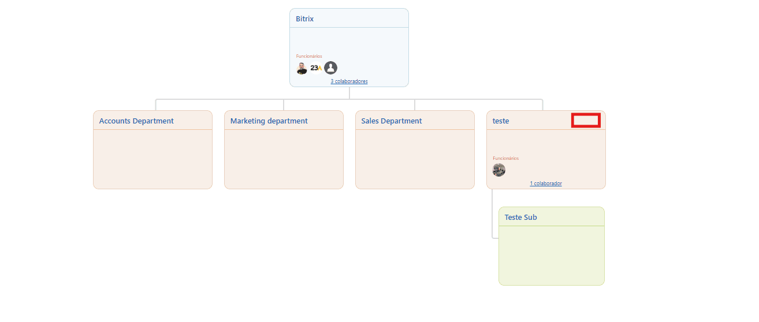This screenshot has width=759, height=322.
Task: Click the "Funcionários" label in Bitrix card
Action: pos(309,56)
